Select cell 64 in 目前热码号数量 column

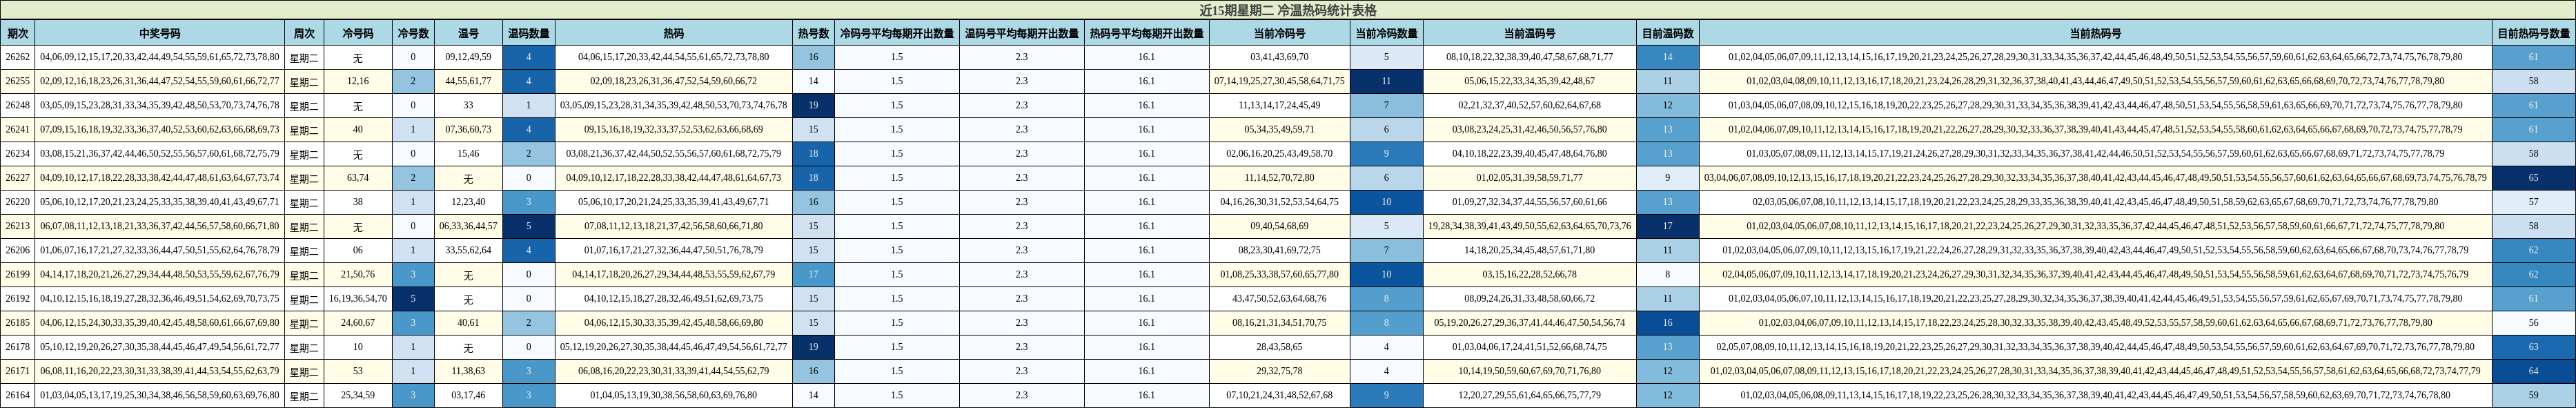click(x=2533, y=371)
